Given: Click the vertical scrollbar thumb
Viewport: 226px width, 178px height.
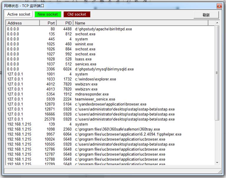Looking at the screenshot, I should pyautogui.click(x=217, y=73).
